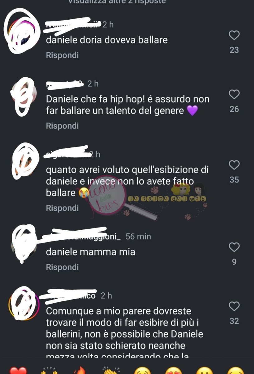Like the comment starting "Comunque a mio parere"
Image resolution: width=254 pixels, height=374 pixels.
(234, 306)
